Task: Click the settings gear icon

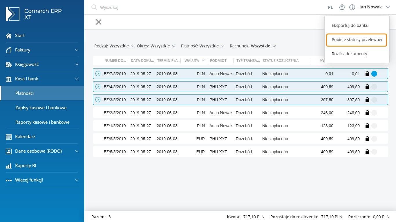Action: tap(342, 7)
